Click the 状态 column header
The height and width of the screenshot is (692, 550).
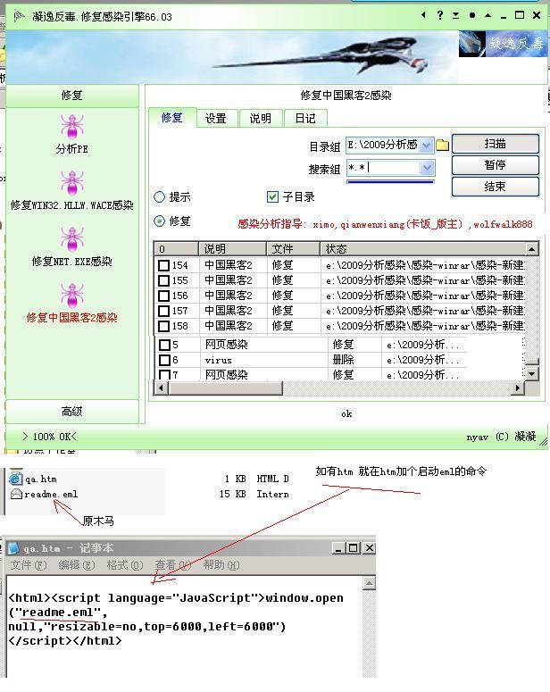pos(423,249)
